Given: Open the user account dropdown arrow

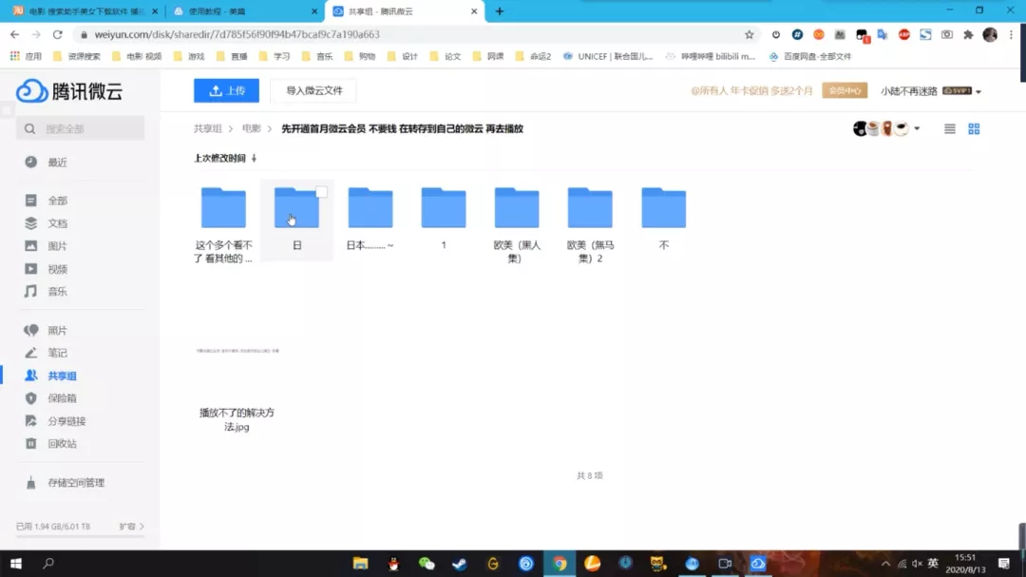Looking at the screenshot, I should point(978,91).
